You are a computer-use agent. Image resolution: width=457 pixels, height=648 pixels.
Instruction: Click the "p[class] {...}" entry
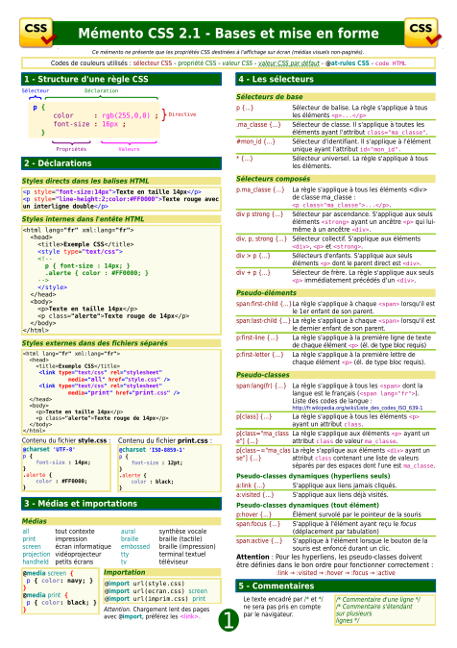tap(253, 416)
